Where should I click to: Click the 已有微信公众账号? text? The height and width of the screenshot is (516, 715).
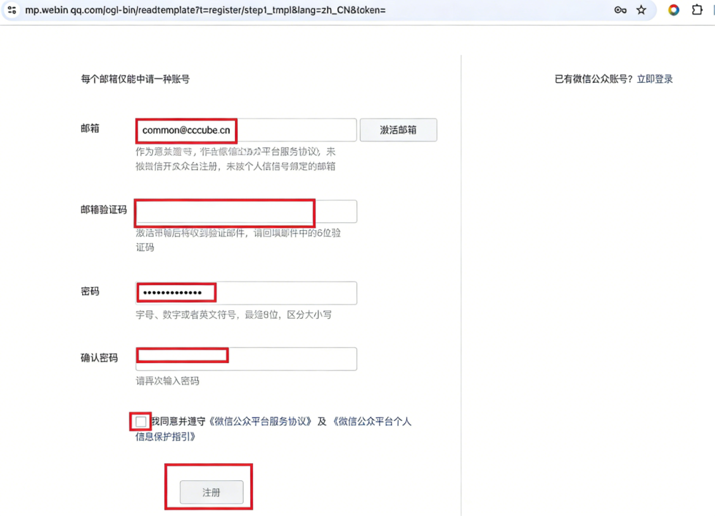click(x=594, y=79)
